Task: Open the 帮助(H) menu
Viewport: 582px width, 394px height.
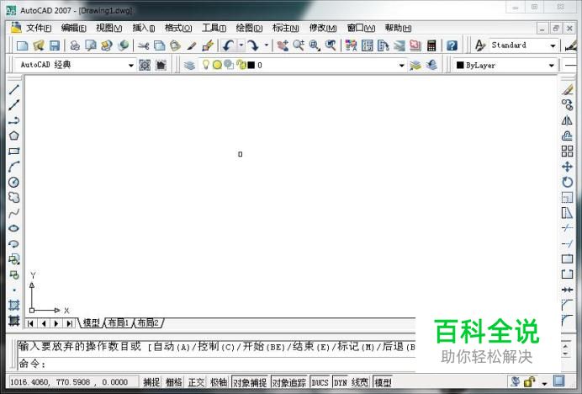Action: point(398,28)
